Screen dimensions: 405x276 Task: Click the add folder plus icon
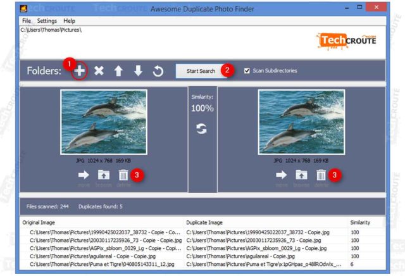(x=80, y=70)
